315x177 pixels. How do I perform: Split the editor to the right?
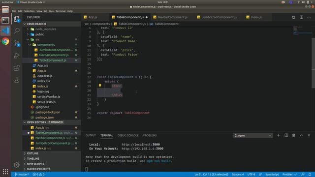pyautogui.click(x=301, y=17)
